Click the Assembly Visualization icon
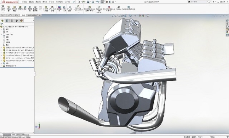 point(46,9)
